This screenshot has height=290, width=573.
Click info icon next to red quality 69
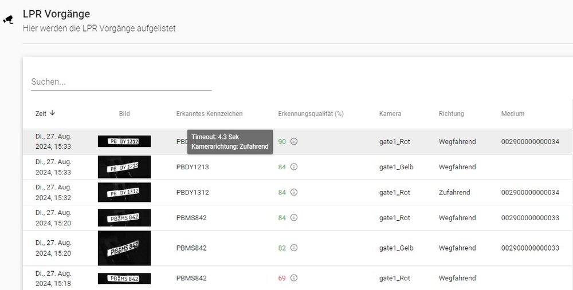[x=294, y=278]
